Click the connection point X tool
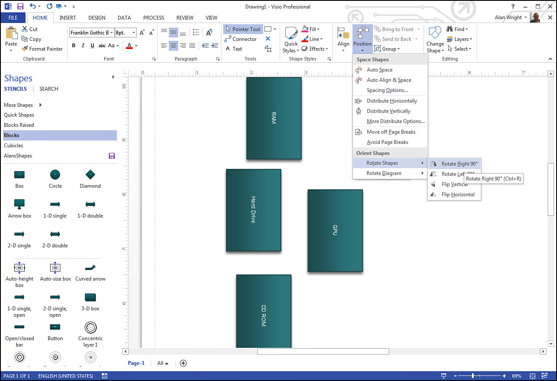The image size is (557, 381). click(x=268, y=39)
